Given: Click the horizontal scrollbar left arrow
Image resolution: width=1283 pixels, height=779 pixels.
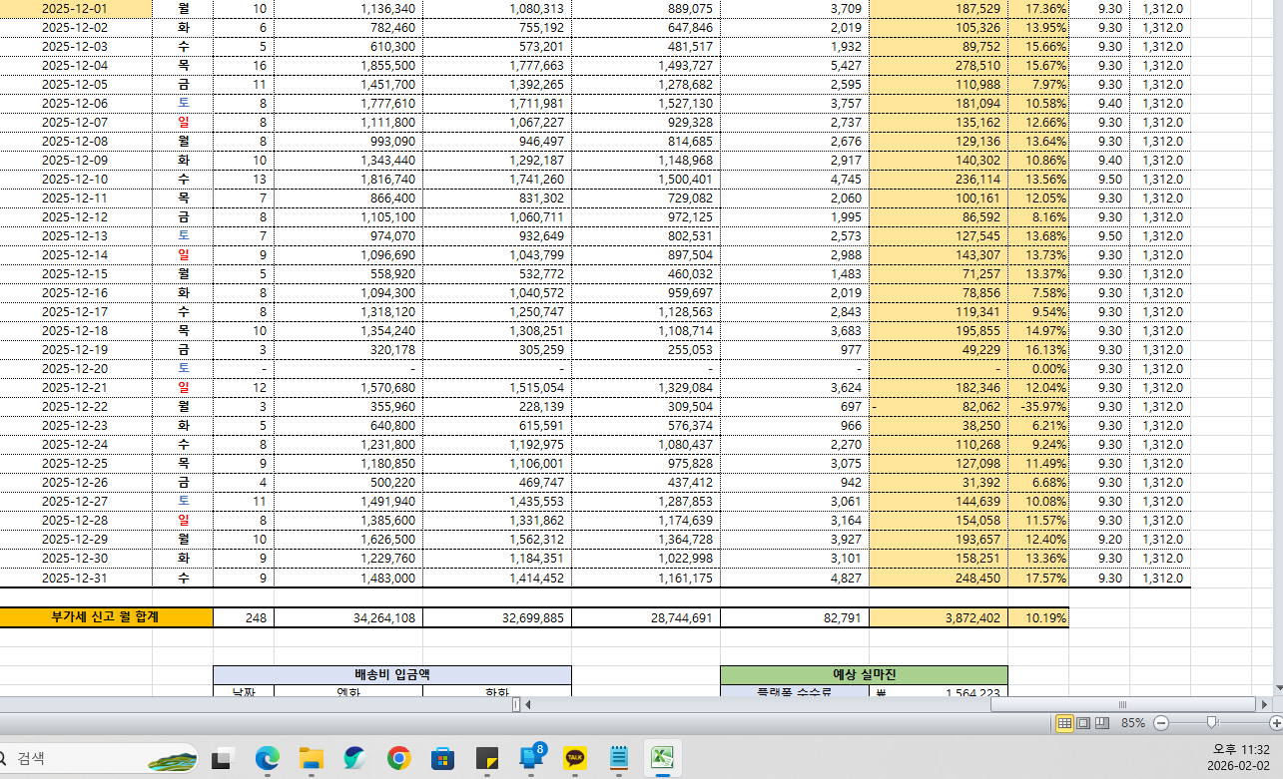Looking at the screenshot, I should [x=528, y=704].
